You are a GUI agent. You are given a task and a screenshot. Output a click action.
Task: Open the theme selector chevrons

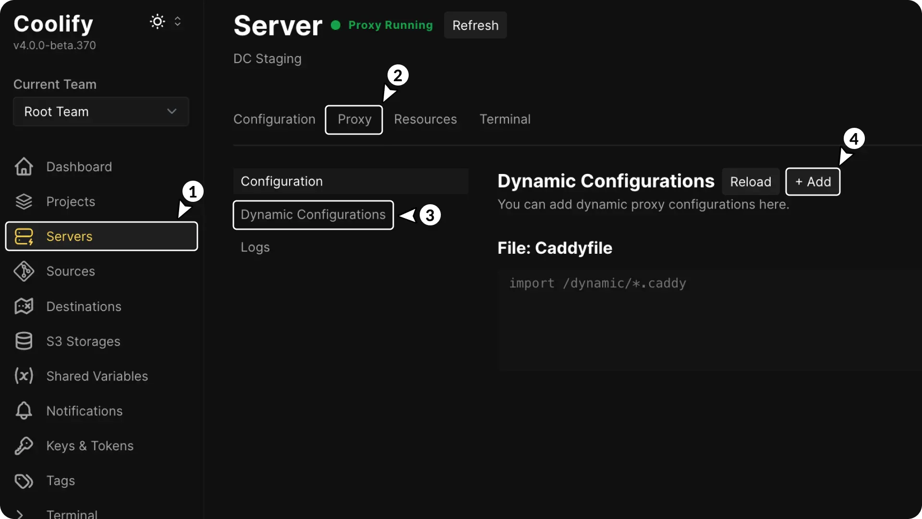(178, 22)
